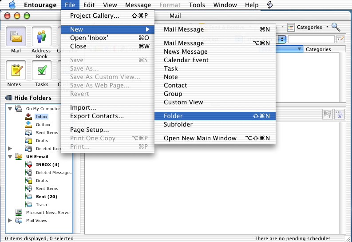Click the Deleted Items trash icon
352x242 pixels.
click(28, 148)
